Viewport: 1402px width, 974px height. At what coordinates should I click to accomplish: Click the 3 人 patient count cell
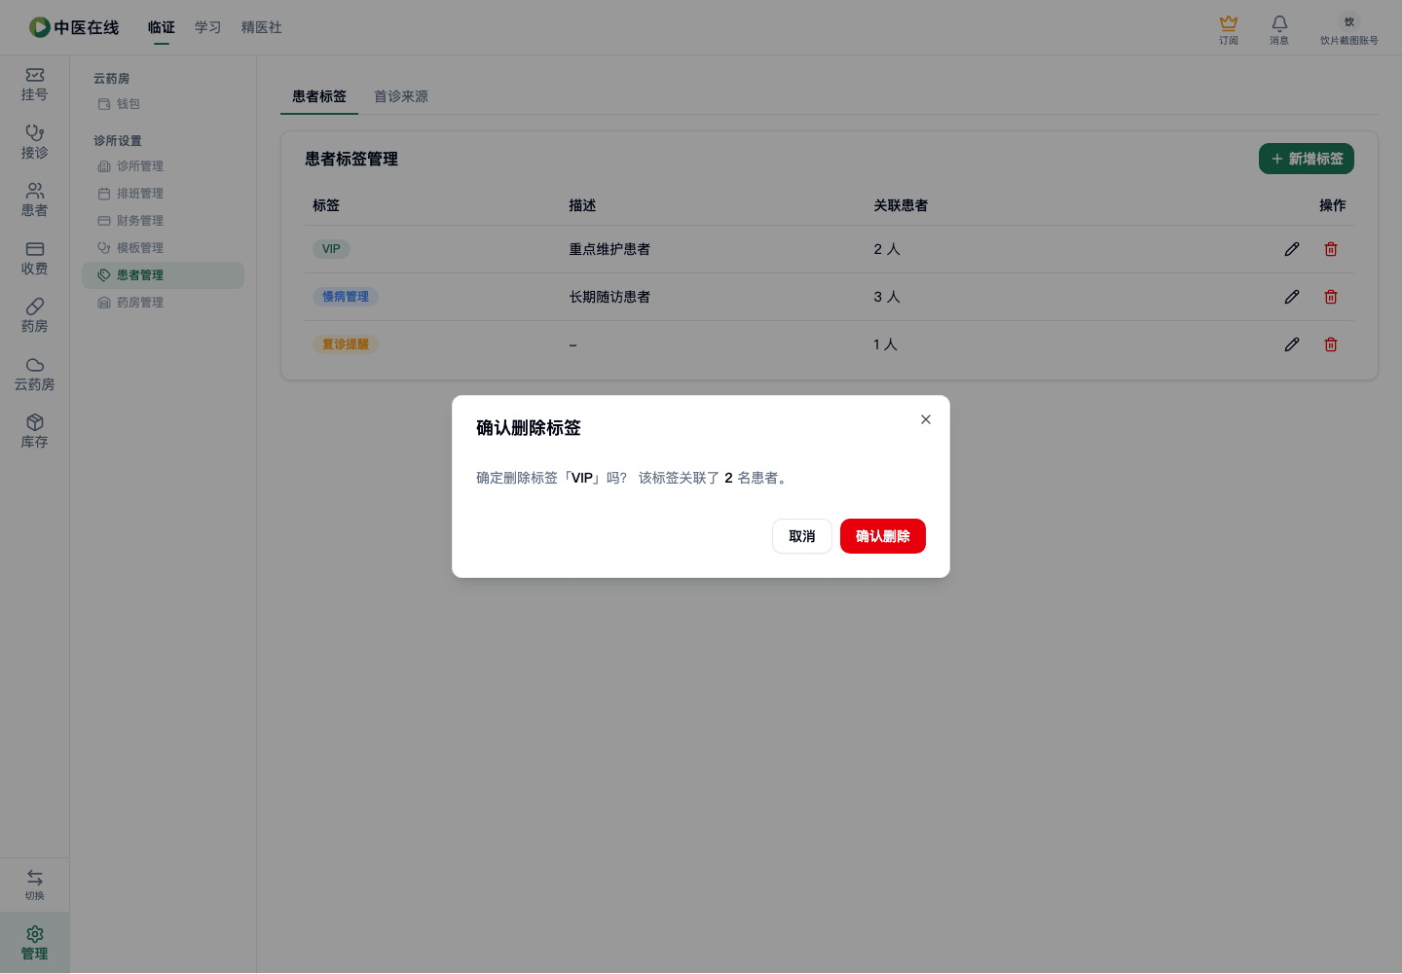[887, 297]
